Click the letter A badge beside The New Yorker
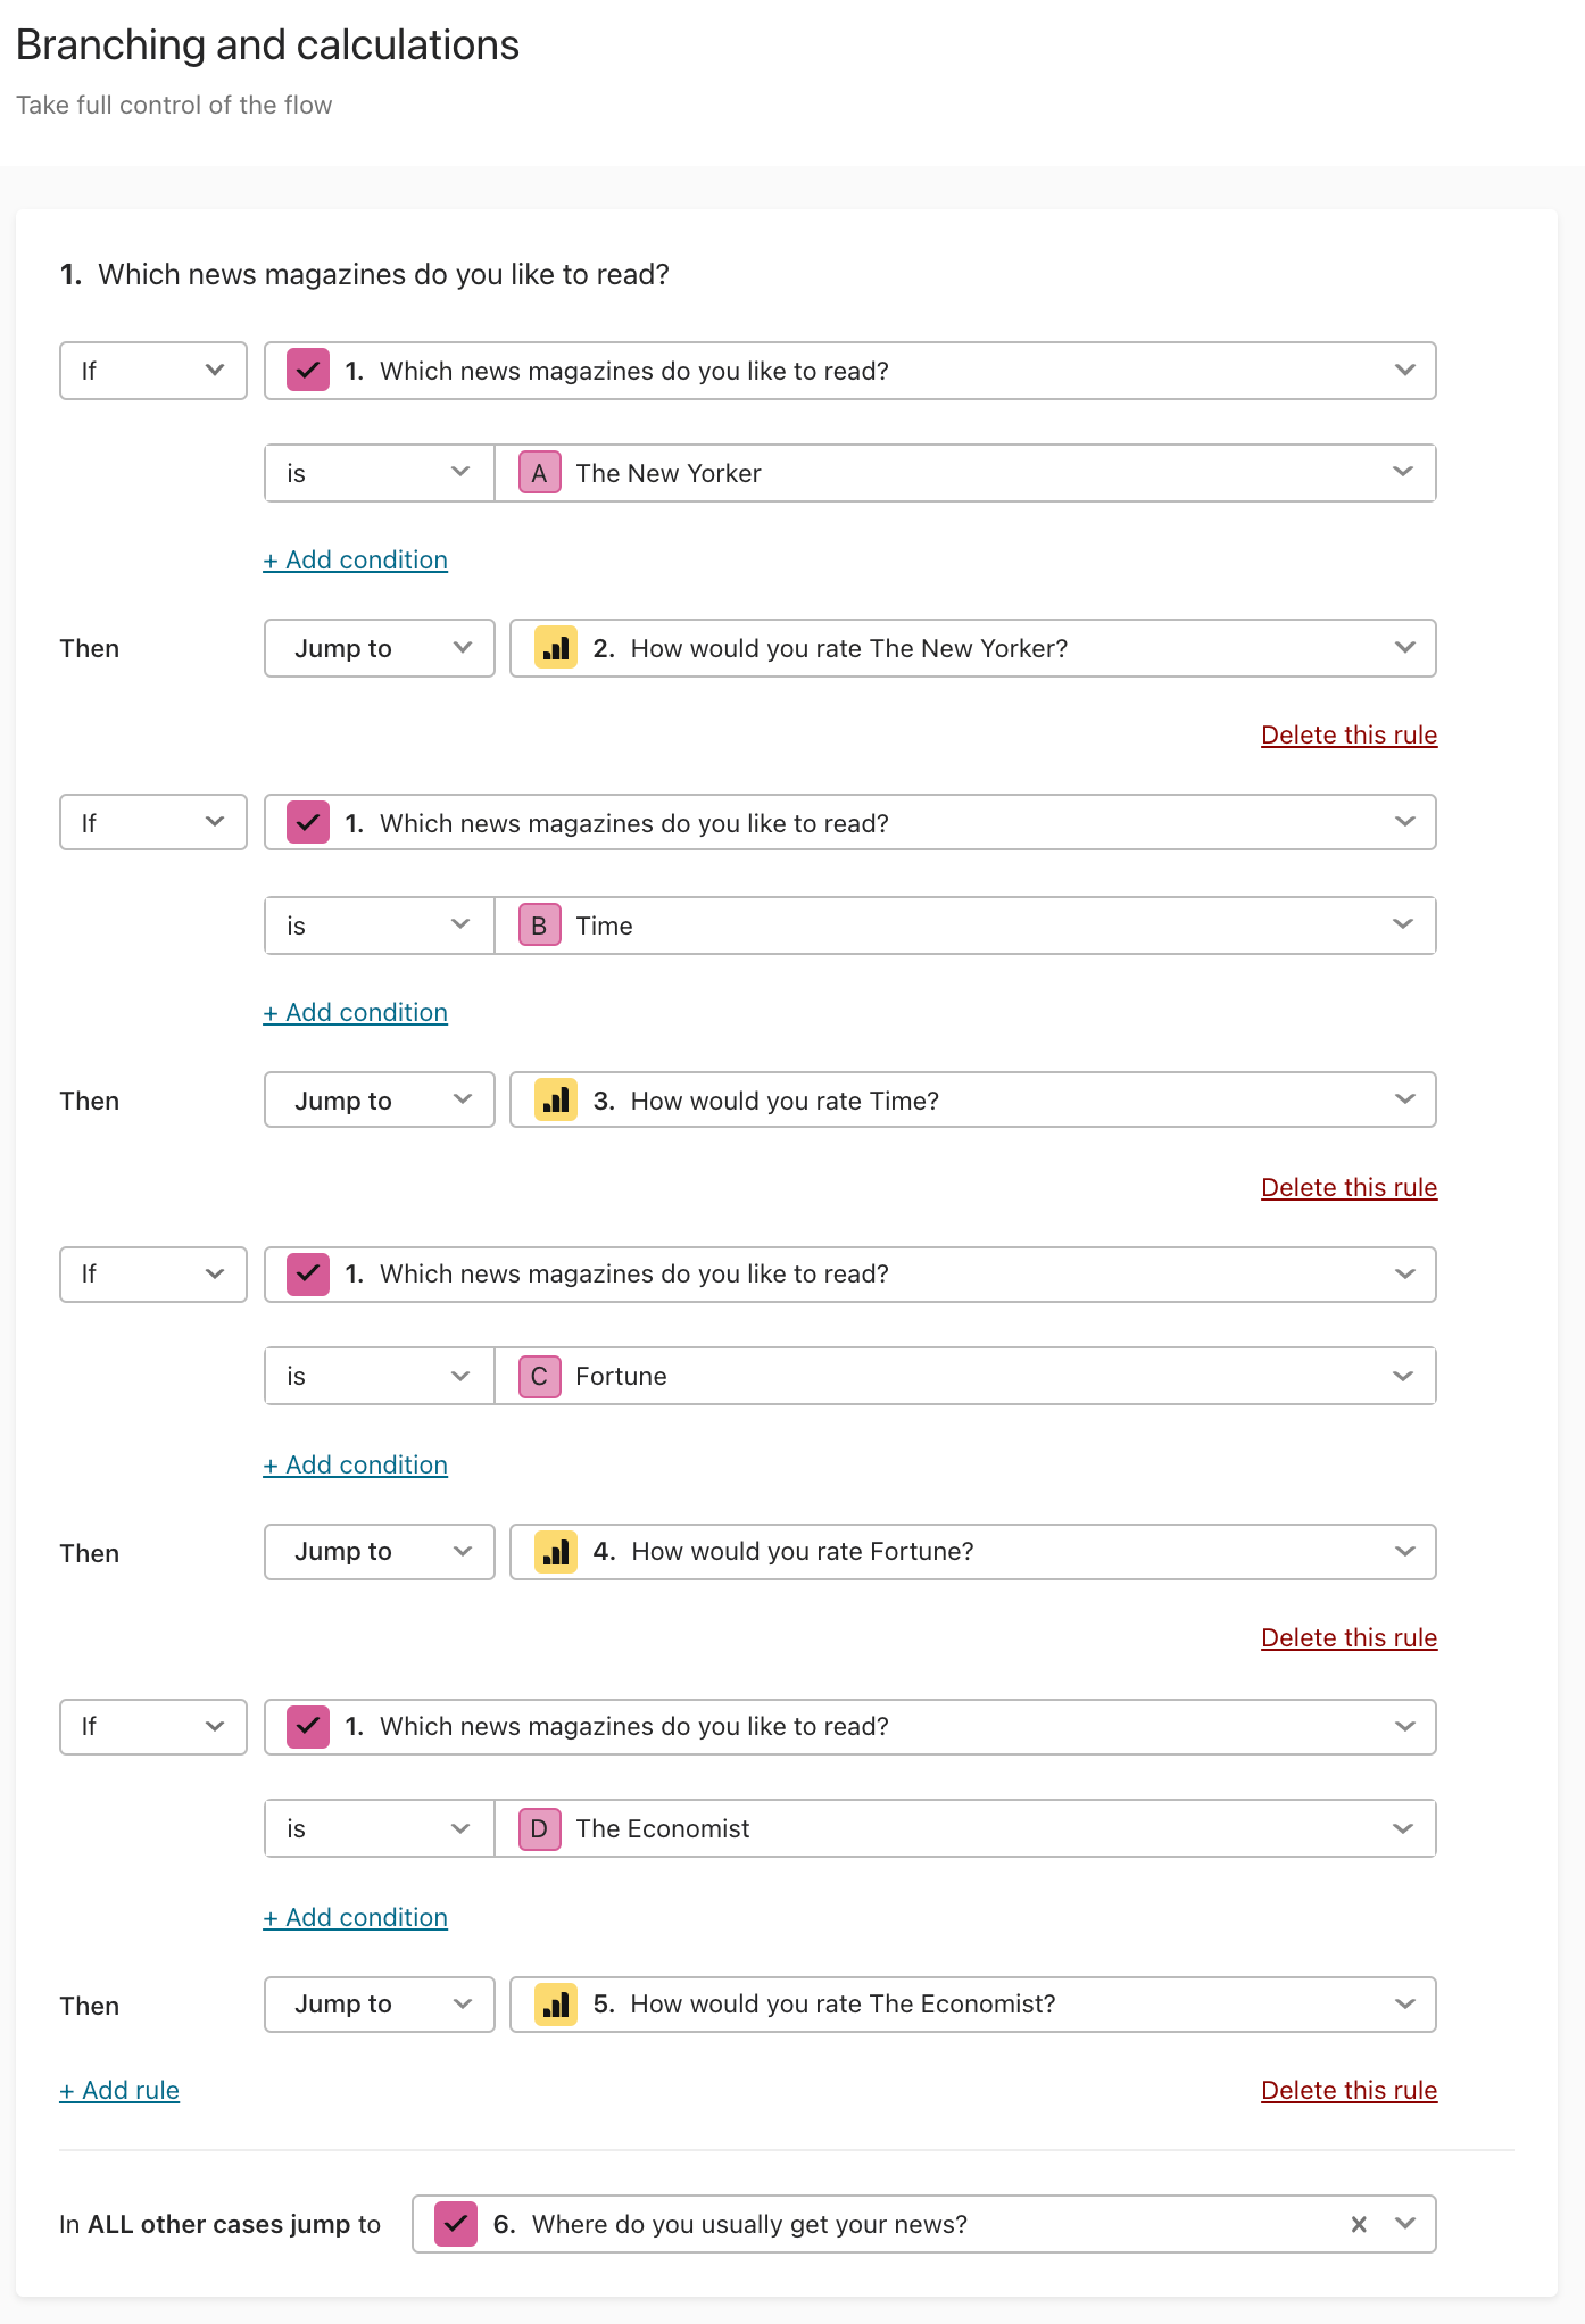Screen dimensions: 1585x2324 coord(539,473)
